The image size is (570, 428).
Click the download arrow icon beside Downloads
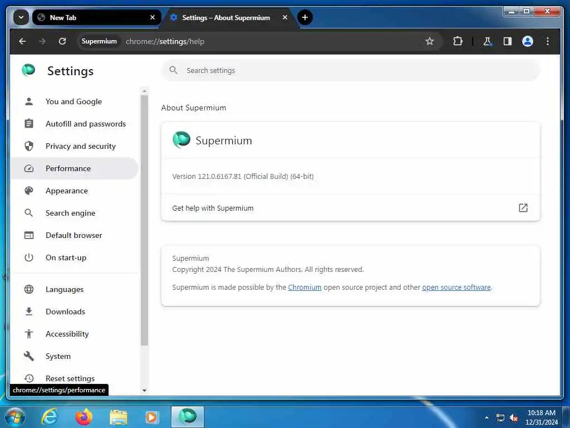coord(29,312)
